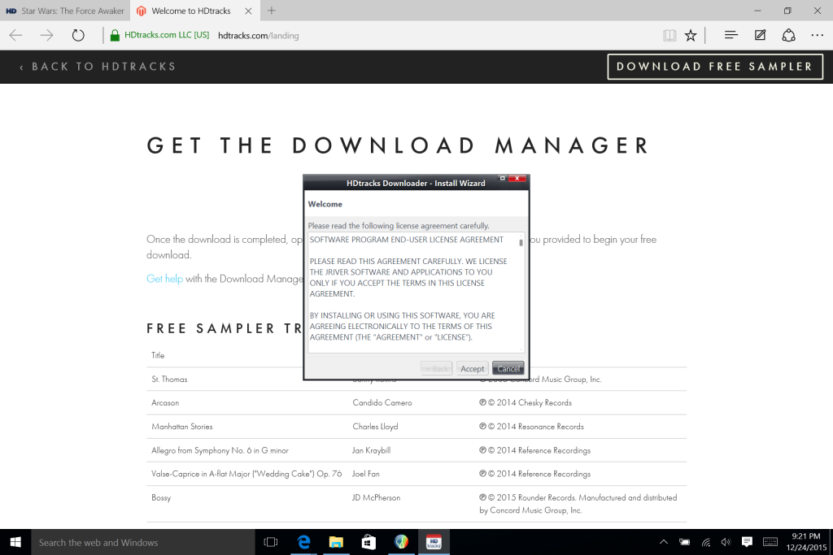Image resolution: width=833 pixels, height=555 pixels.
Task: Click HDtracks Downloader taskbar icon
Action: [434, 542]
